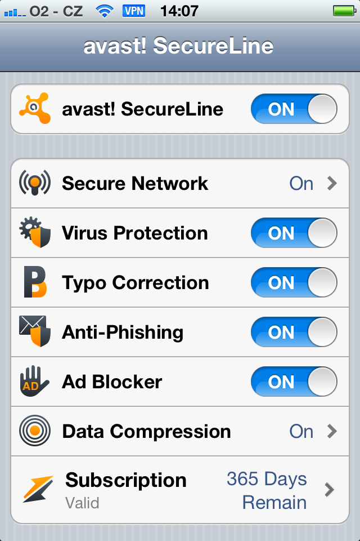Viewport: 360px width, 541px height.
Task: Tap the Subscription orange arrow icon
Action: (x=38, y=489)
